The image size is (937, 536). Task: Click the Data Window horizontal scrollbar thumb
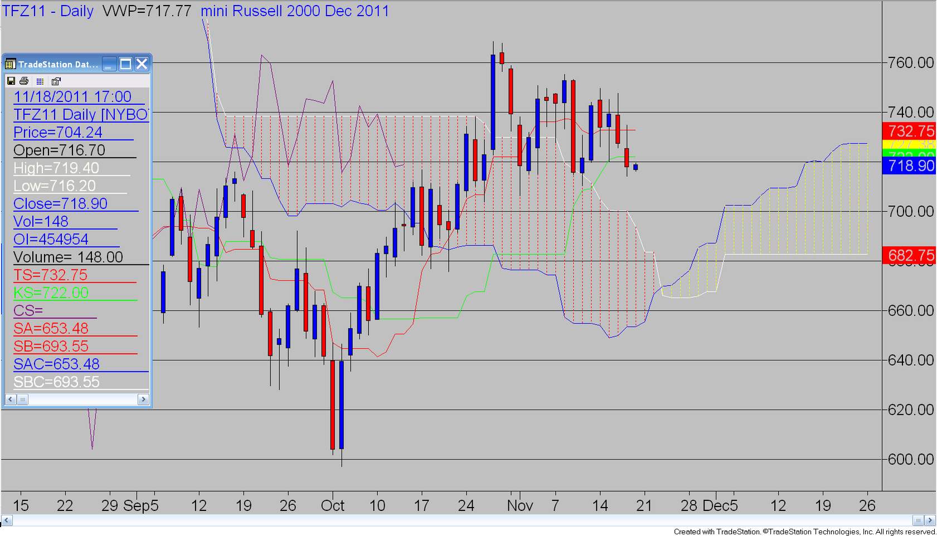22,399
